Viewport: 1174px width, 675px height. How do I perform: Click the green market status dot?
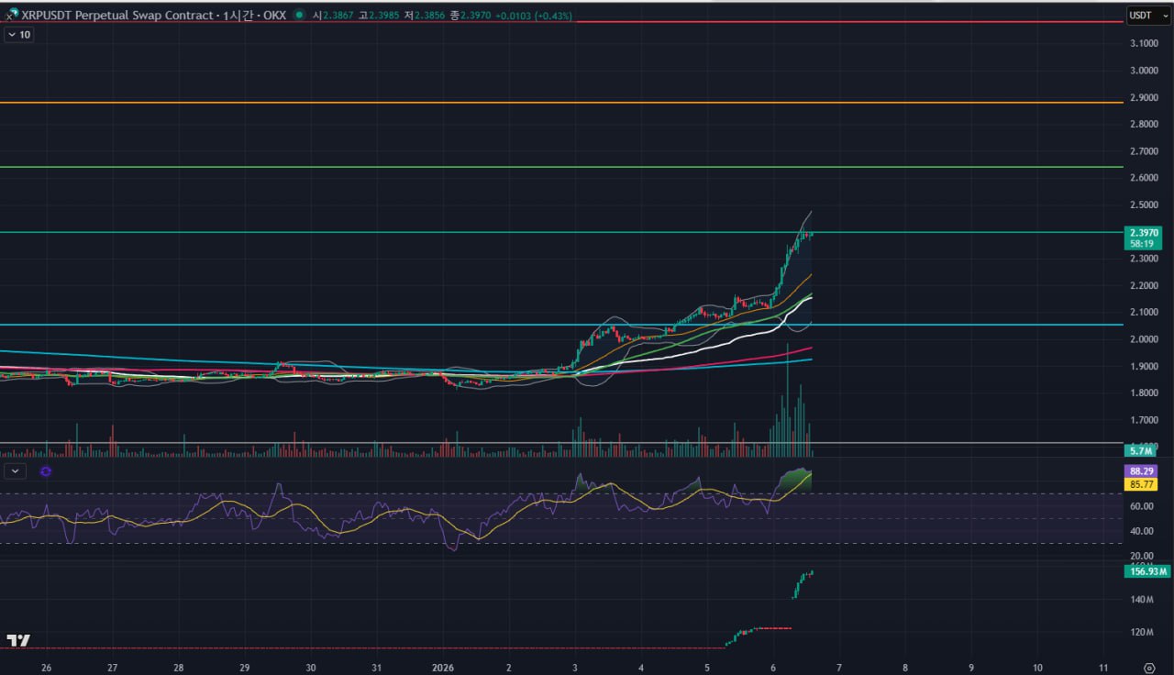299,15
